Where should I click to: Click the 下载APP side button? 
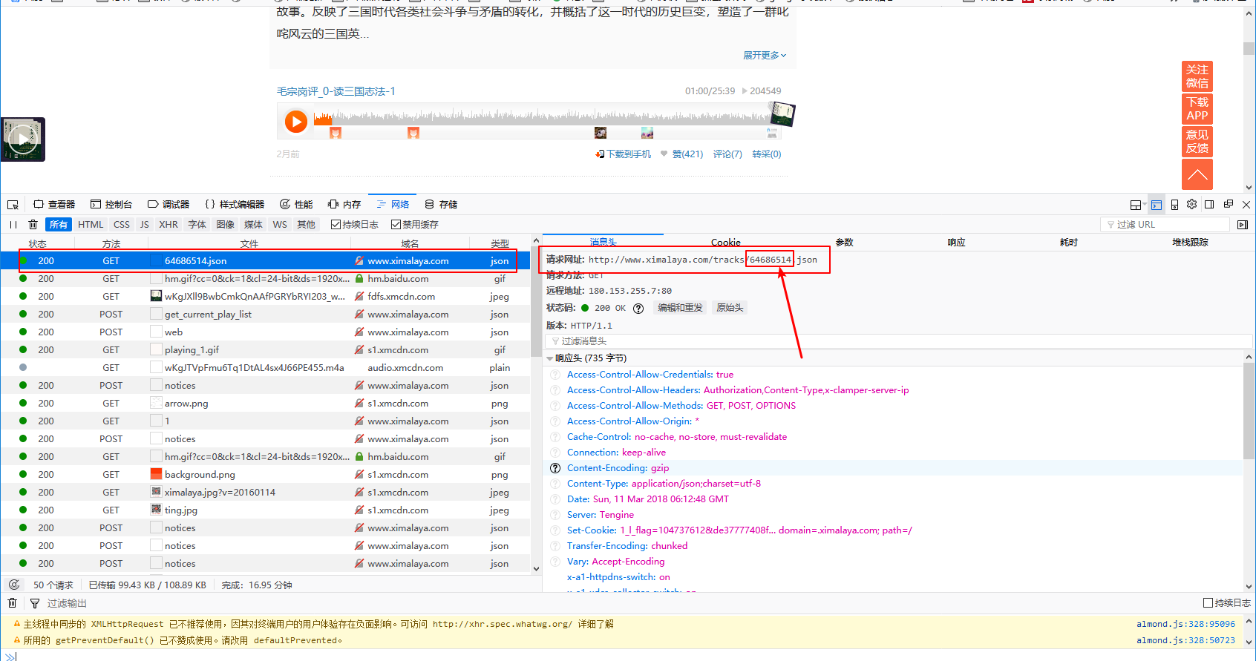pyautogui.click(x=1197, y=109)
